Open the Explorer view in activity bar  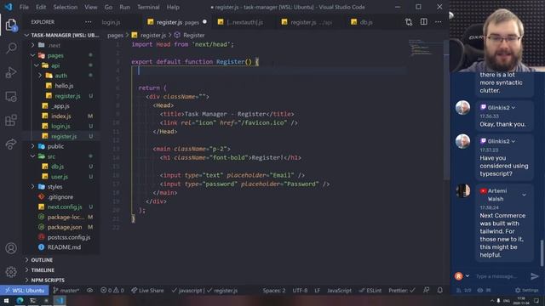point(11,25)
